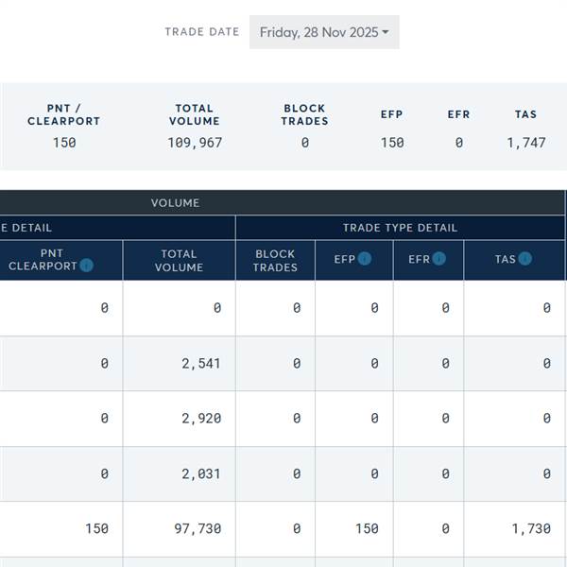
Task: Click the Volume group header bar
Action: pyautogui.click(x=175, y=202)
